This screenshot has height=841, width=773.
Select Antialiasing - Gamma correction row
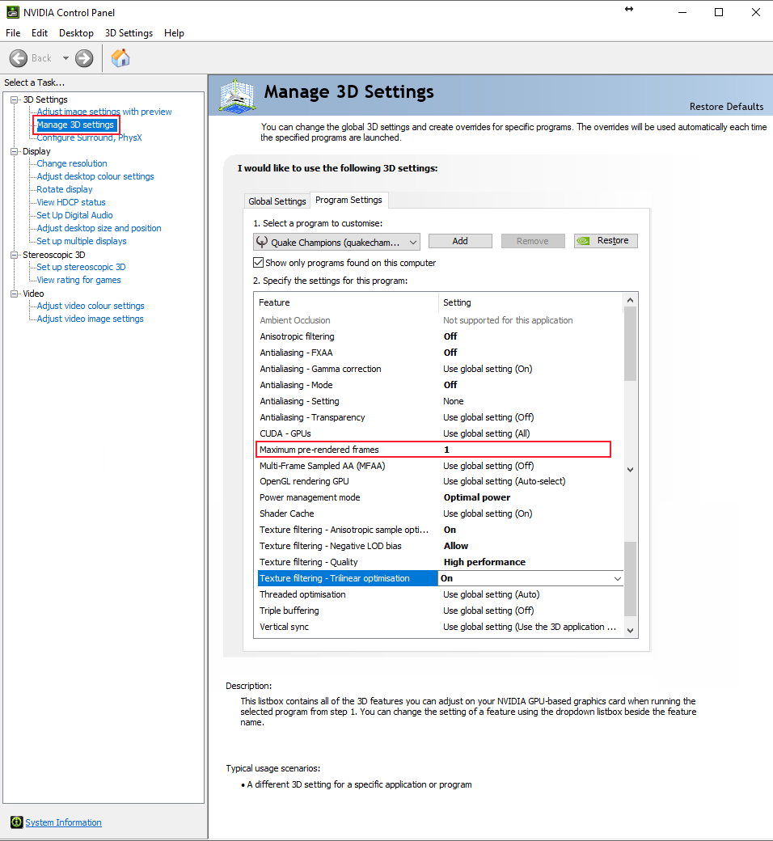(439, 369)
